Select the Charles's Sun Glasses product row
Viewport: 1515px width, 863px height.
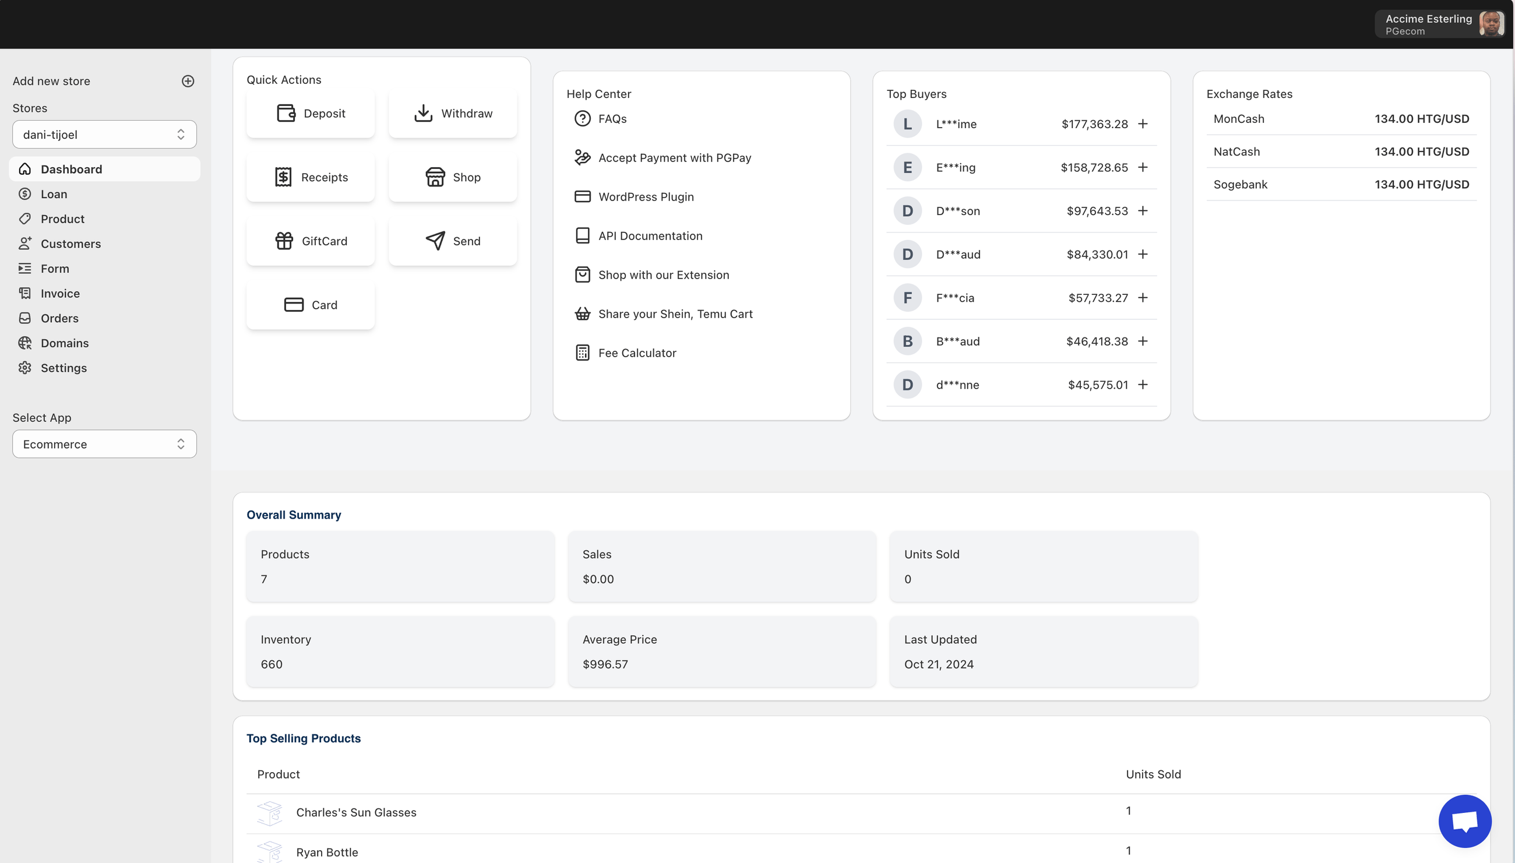[355, 813]
